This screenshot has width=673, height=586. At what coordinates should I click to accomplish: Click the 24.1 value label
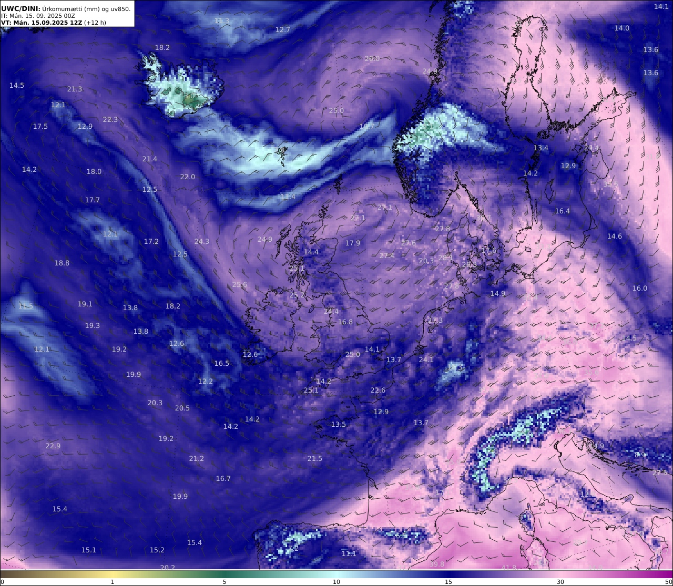(x=426, y=360)
